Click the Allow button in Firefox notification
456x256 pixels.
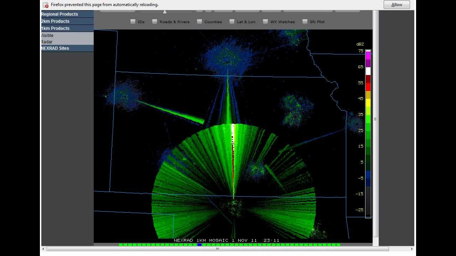tap(397, 5)
